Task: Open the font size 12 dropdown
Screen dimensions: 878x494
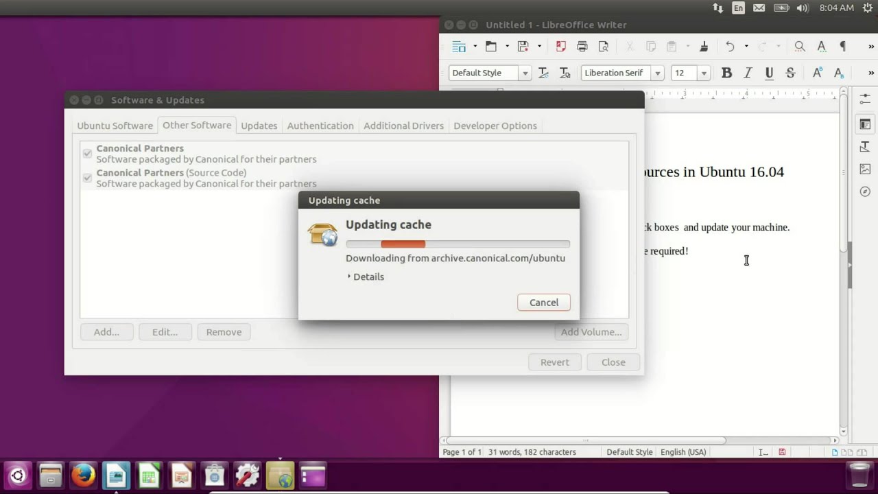Action: pos(704,73)
